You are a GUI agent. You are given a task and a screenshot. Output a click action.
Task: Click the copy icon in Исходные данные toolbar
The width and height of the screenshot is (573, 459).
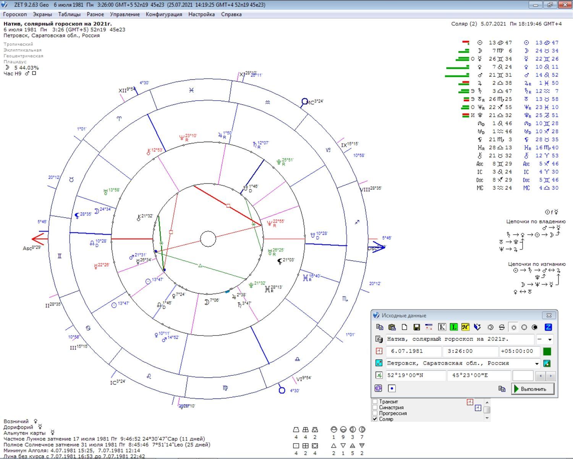click(x=379, y=327)
